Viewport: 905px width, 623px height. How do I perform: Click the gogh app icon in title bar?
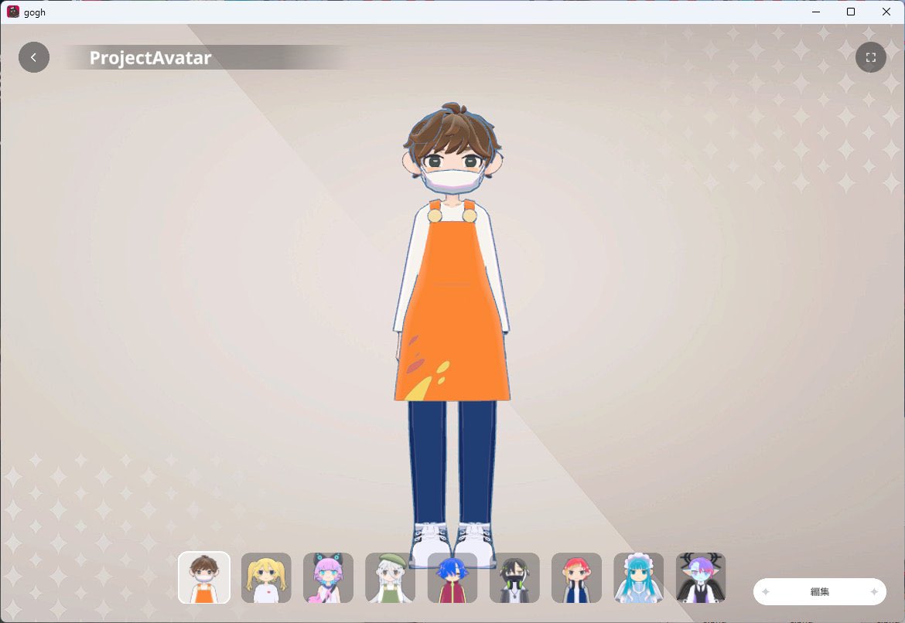point(12,12)
